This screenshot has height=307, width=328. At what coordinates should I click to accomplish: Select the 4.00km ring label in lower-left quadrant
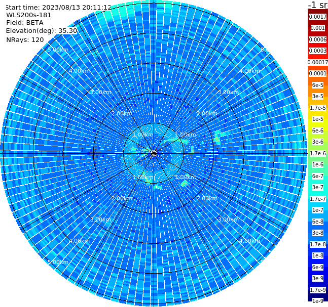(x=79, y=241)
